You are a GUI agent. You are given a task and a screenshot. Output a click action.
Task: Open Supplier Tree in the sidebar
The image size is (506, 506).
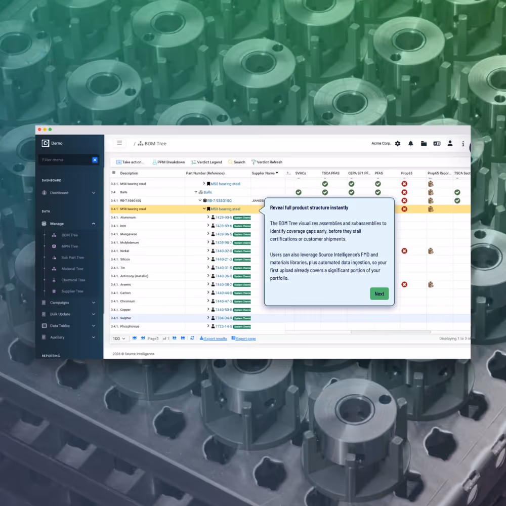72,291
